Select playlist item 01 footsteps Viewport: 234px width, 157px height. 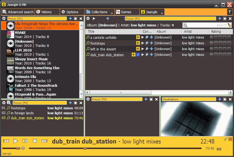point(42,108)
